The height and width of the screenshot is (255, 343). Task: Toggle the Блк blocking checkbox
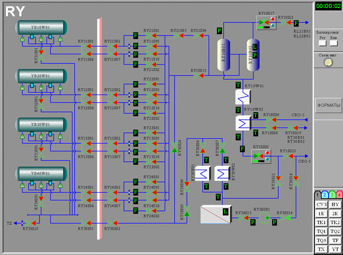tap(333, 43)
